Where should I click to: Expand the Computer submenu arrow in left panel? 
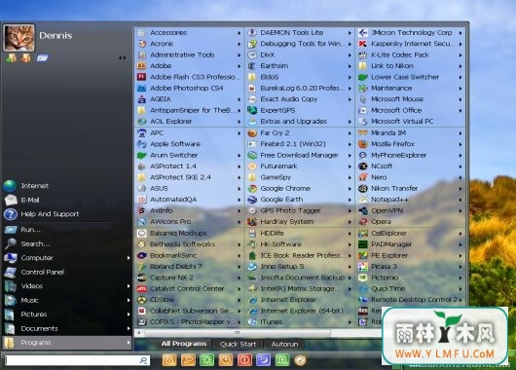click(129, 258)
